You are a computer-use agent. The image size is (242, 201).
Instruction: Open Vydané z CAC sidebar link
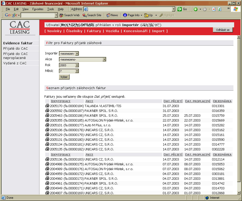click(x=15, y=63)
